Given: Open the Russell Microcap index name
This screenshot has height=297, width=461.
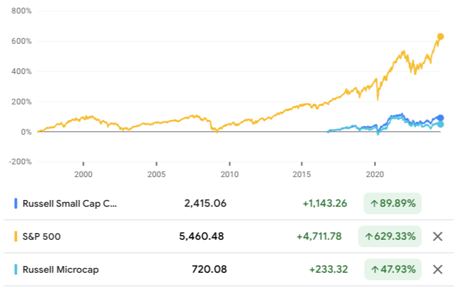Looking at the screenshot, I should click(61, 269).
